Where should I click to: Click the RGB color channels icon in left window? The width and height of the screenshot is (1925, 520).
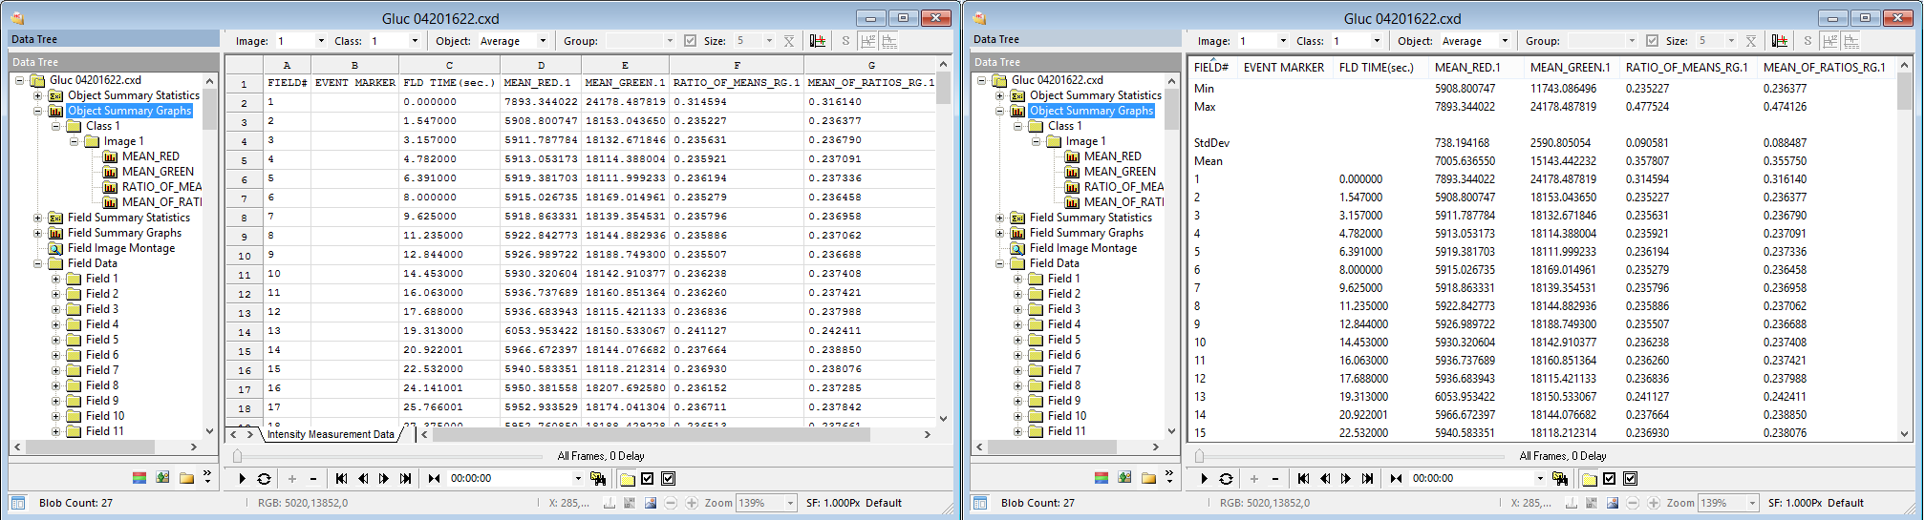pos(139,478)
